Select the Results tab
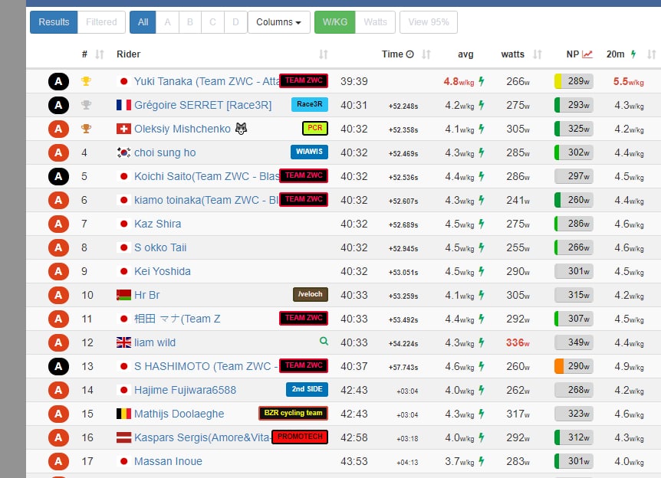Image resolution: width=661 pixels, height=478 pixels. click(x=54, y=22)
